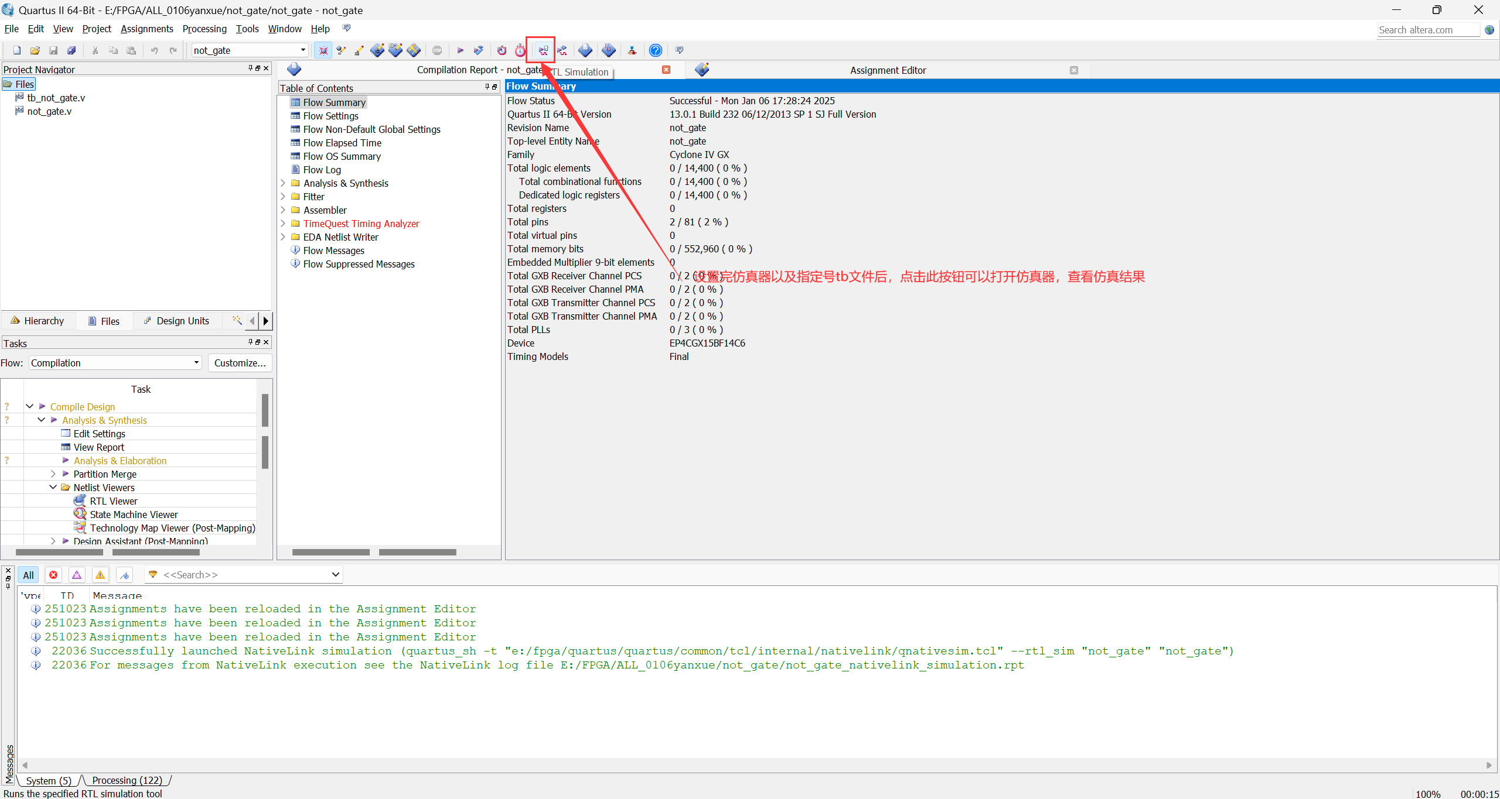Toggle the All messages filter

(28, 575)
